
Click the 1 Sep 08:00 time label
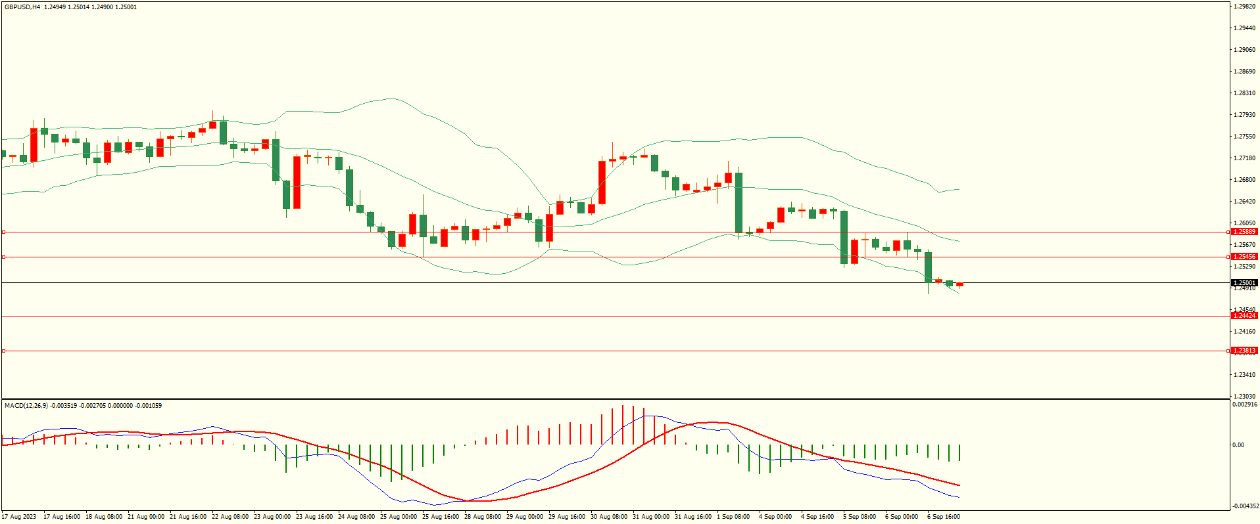(733, 516)
